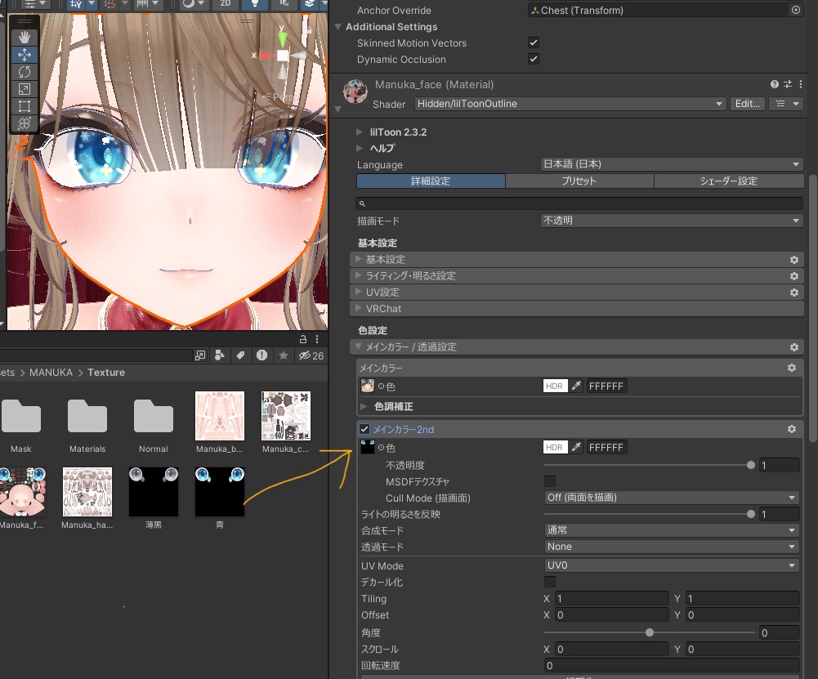Click the red X axis gizmo cone
Image resolution: width=818 pixels, height=679 pixels.
coord(266,55)
